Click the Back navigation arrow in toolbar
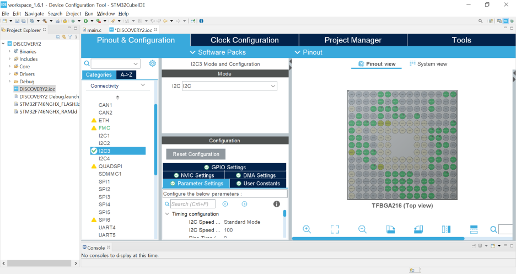 (x=165, y=21)
